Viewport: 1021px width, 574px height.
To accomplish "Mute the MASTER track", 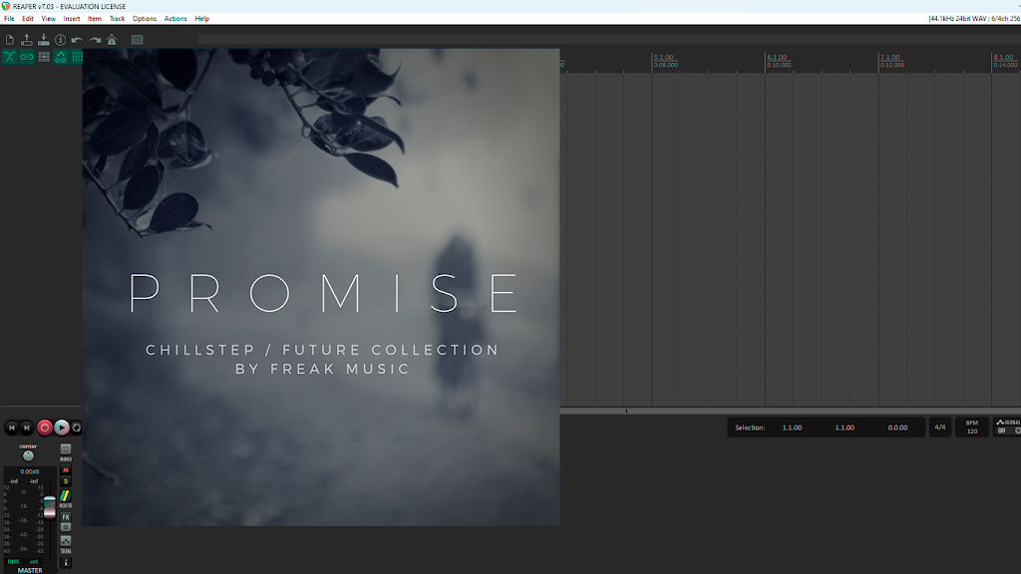I will [x=65, y=470].
